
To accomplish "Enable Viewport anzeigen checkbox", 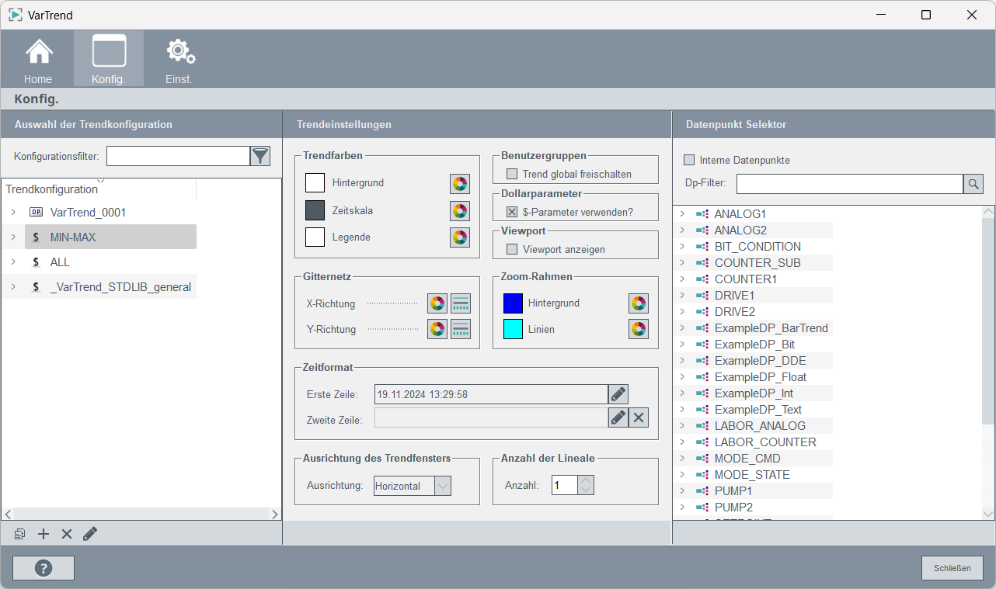I will pyautogui.click(x=512, y=249).
